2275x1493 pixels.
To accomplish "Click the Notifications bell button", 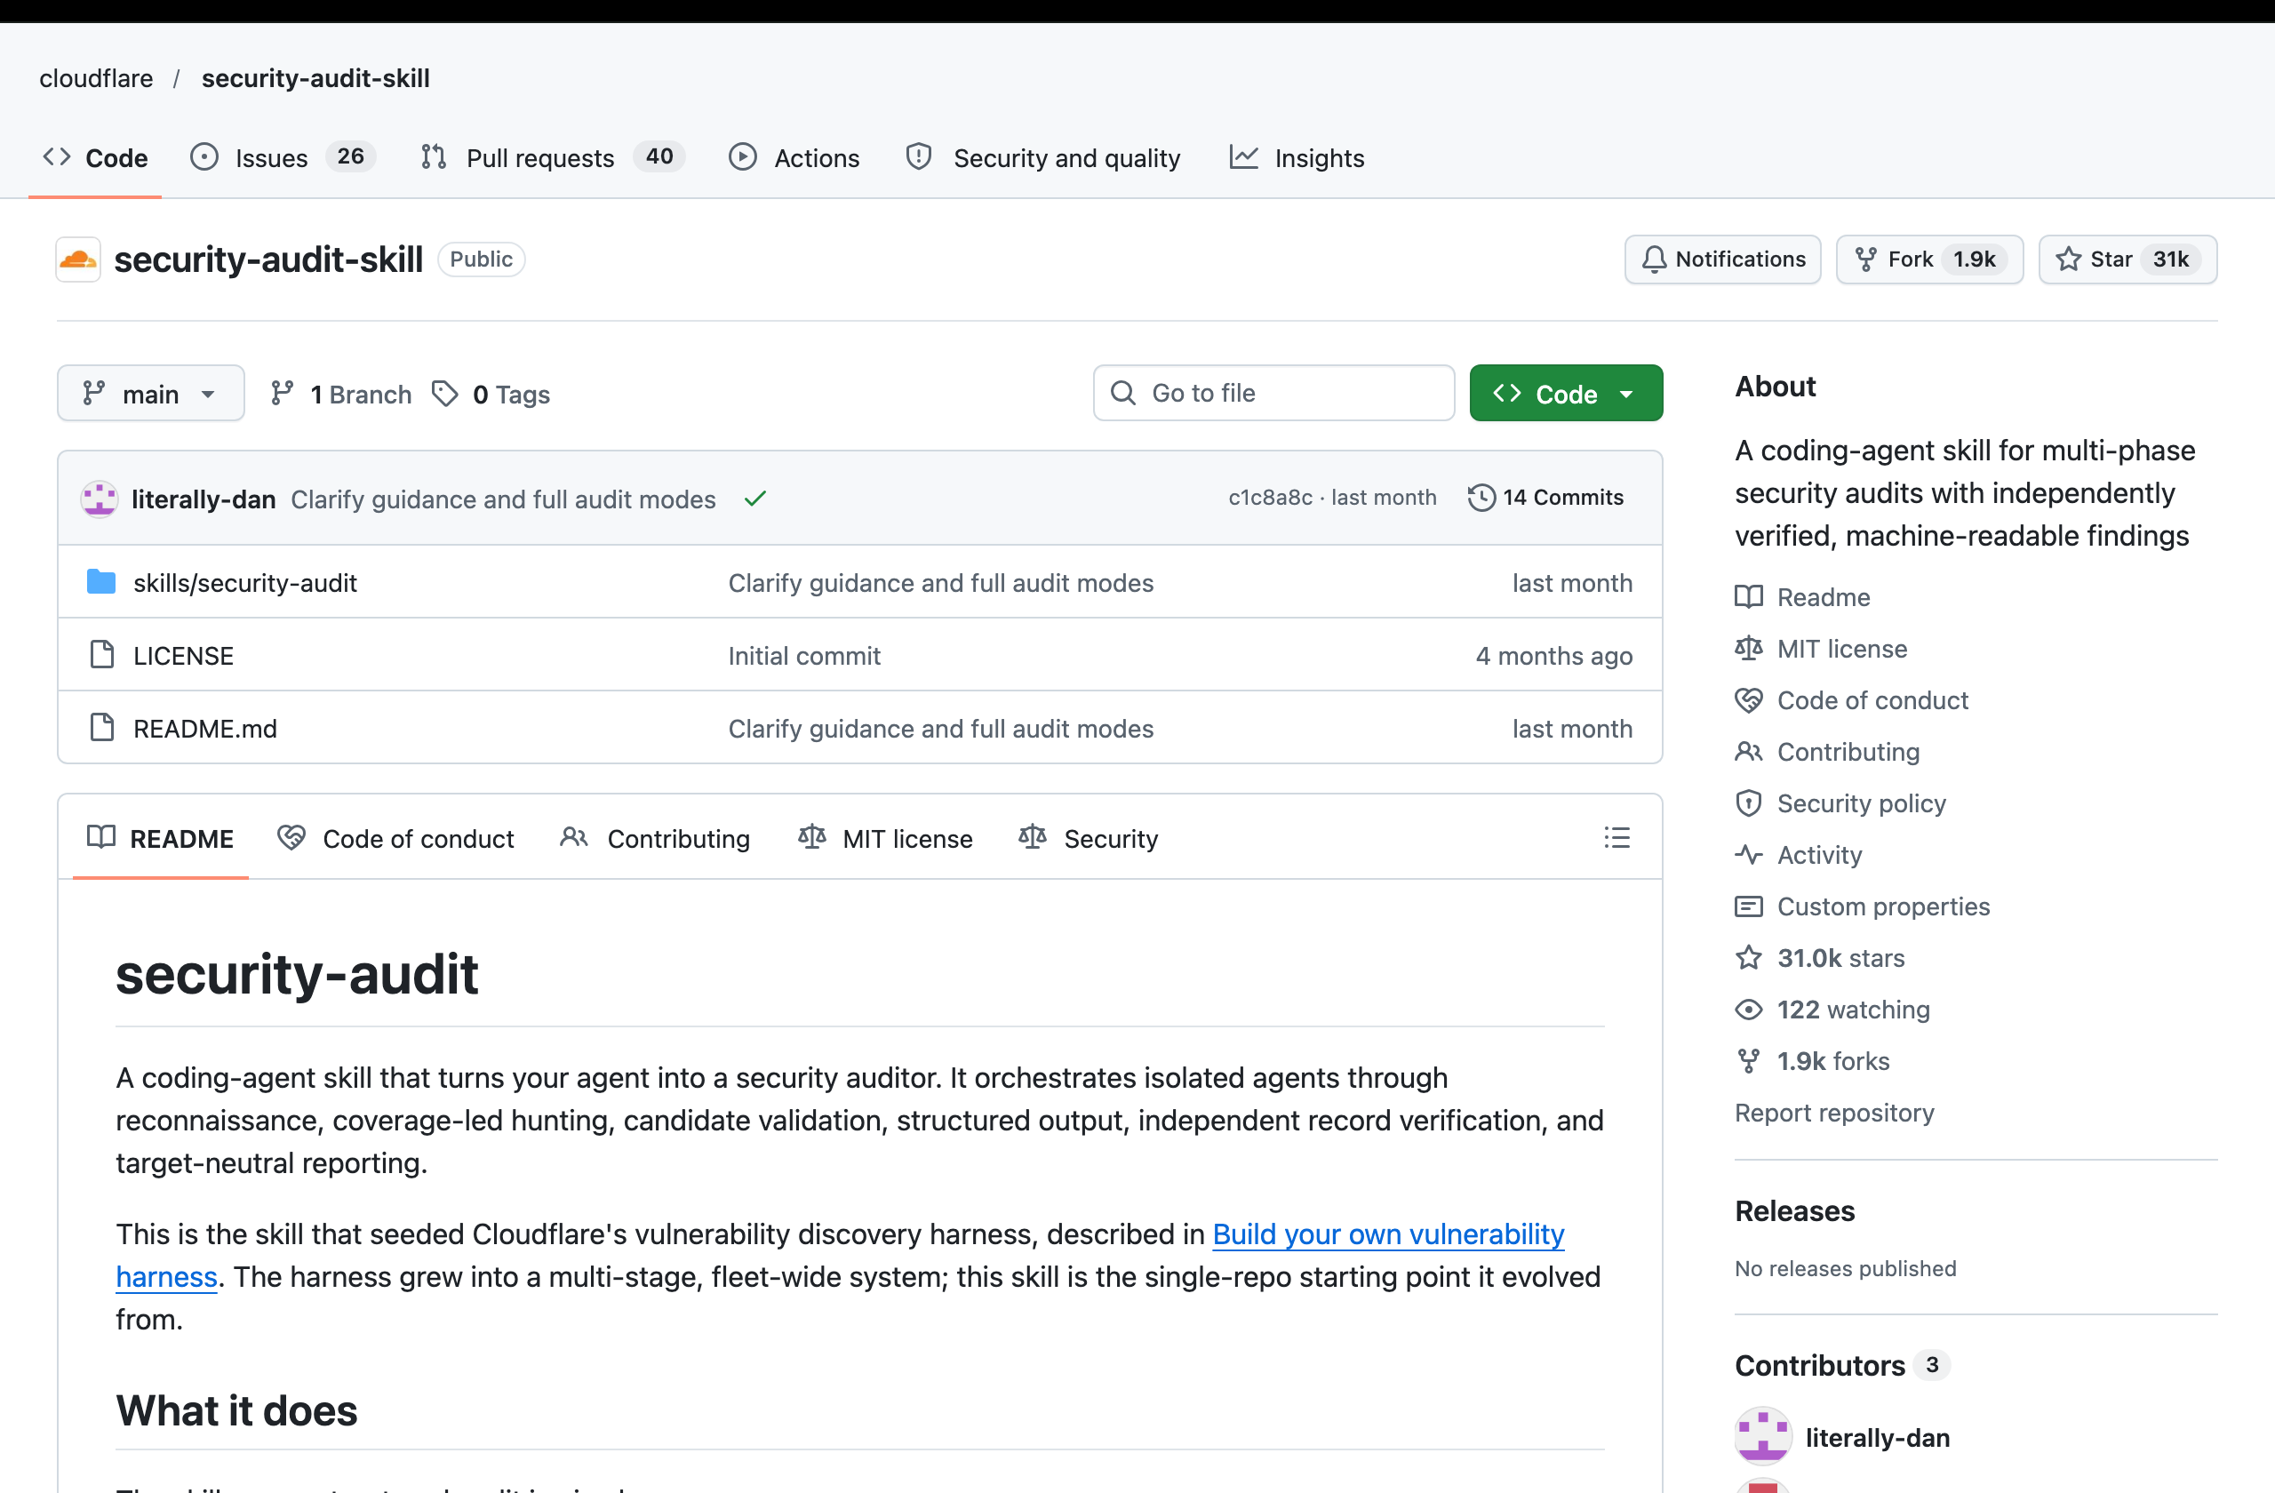I will pyautogui.click(x=1722, y=259).
